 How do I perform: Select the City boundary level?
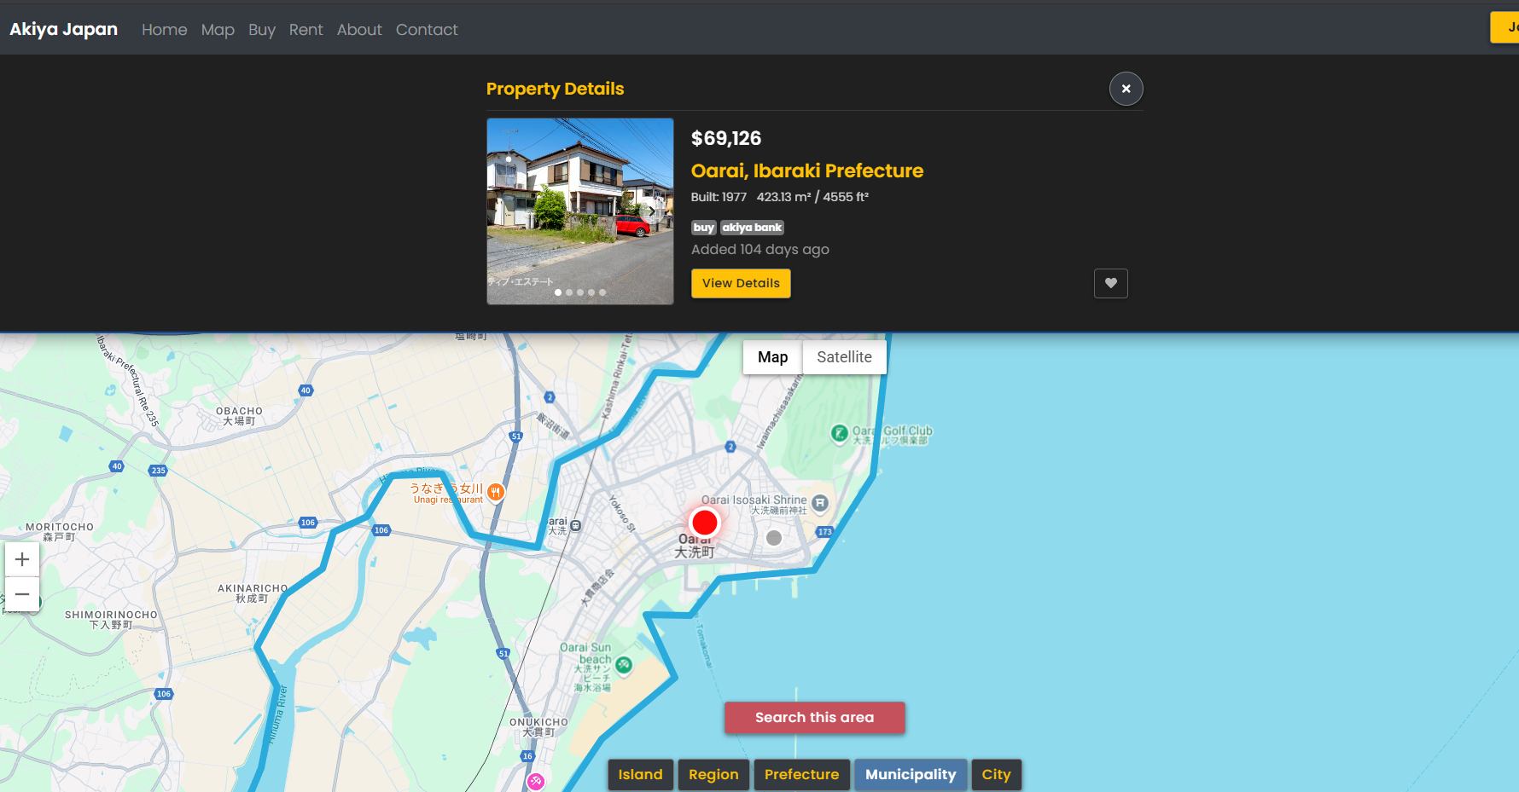pos(996,774)
